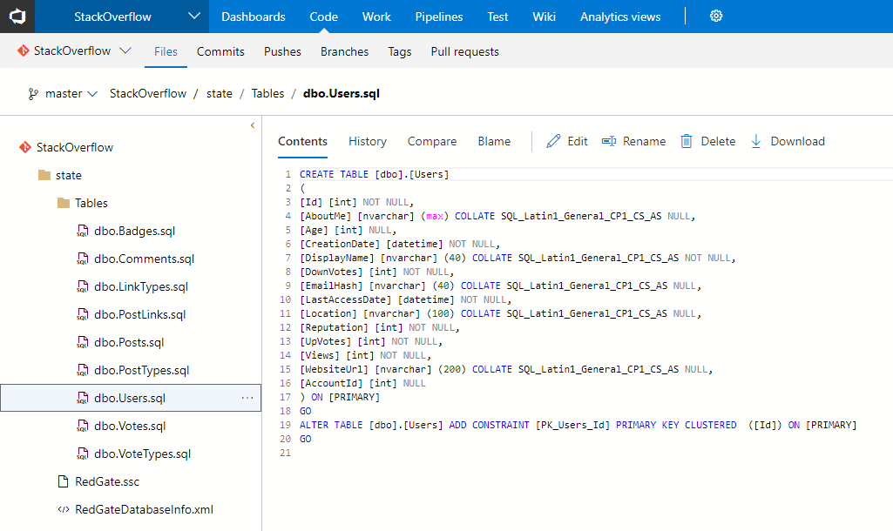Open the Dashboards hub
This screenshot has height=531, width=893.
point(253,17)
